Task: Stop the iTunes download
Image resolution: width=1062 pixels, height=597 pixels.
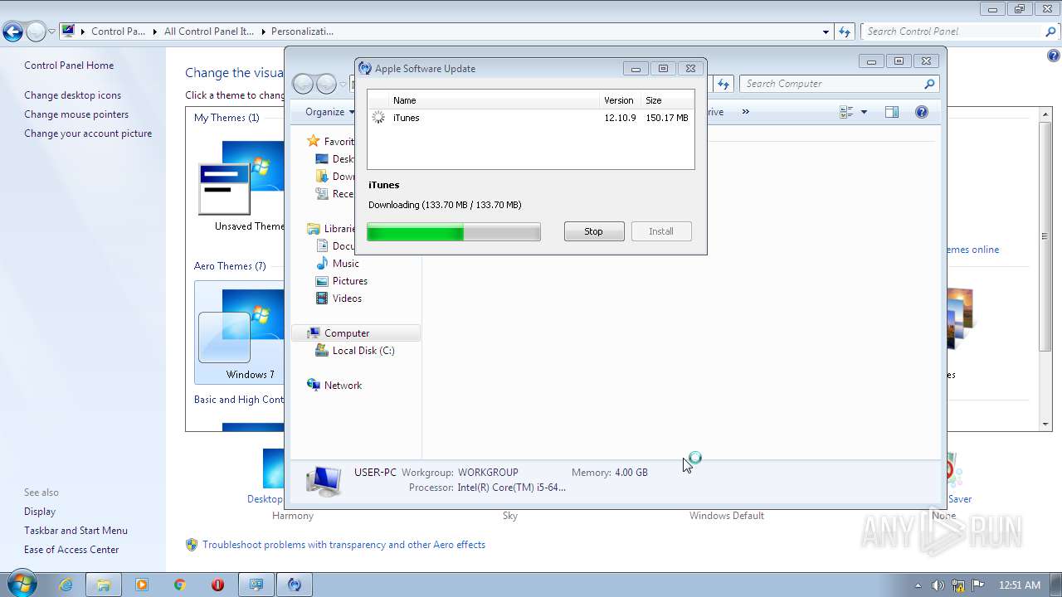Action: pyautogui.click(x=594, y=231)
